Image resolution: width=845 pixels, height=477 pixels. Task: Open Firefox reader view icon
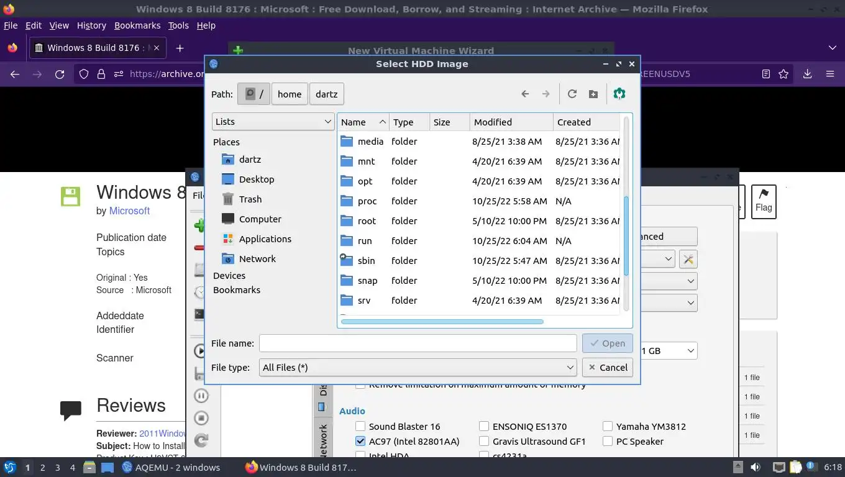coord(766,74)
